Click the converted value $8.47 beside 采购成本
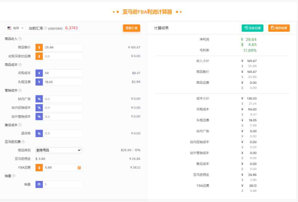 [x=136, y=73]
